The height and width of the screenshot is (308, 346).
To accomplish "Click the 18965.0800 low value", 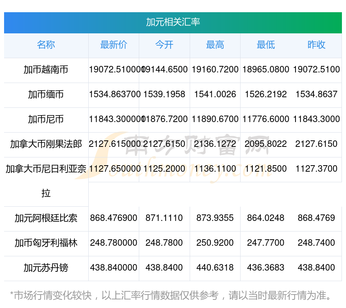I will coord(266,70).
